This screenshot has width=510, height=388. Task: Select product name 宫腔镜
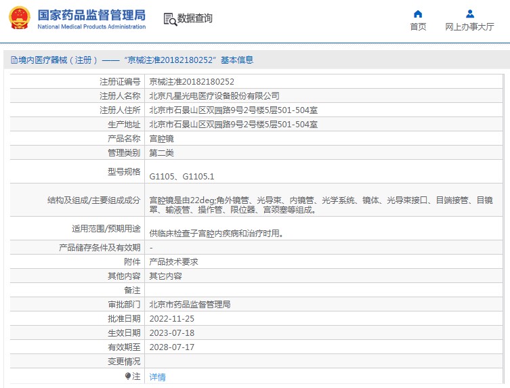pyautogui.click(x=162, y=139)
